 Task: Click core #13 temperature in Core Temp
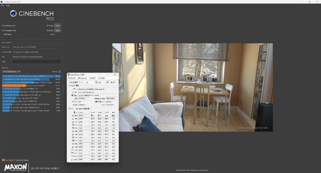(84, 160)
